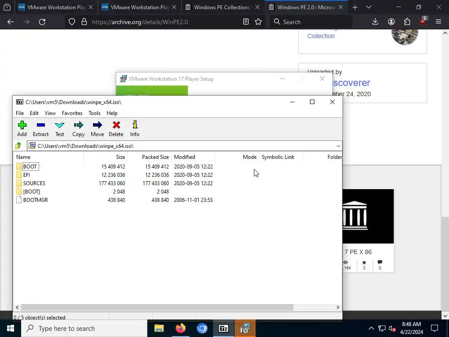Image resolution: width=449 pixels, height=337 pixels.
Task: Open the notification center icon
Action: (435, 328)
